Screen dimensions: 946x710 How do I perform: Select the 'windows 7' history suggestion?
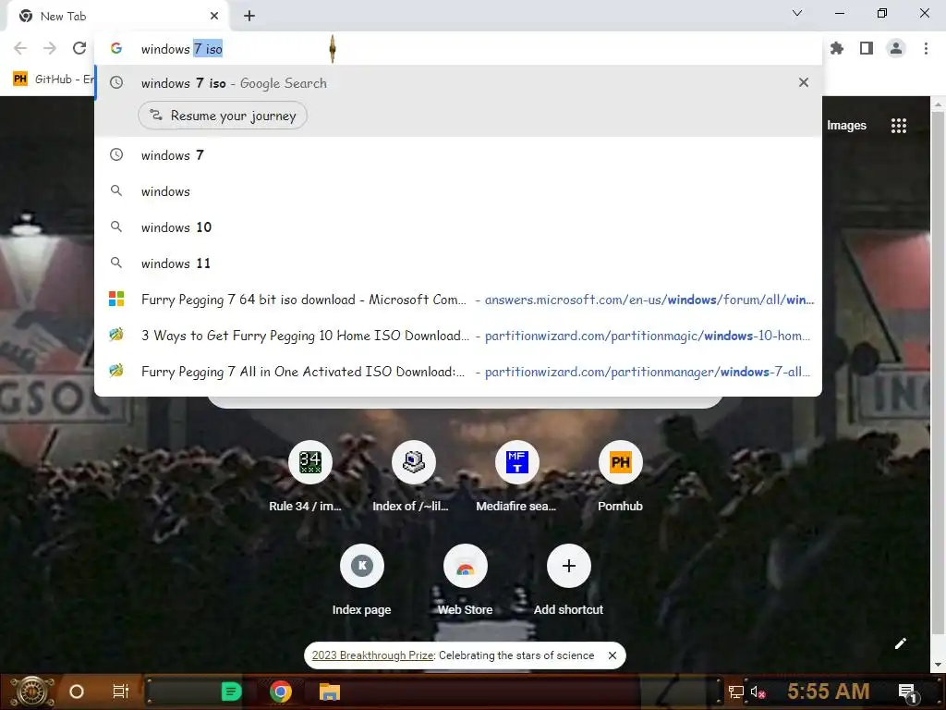coord(458,155)
